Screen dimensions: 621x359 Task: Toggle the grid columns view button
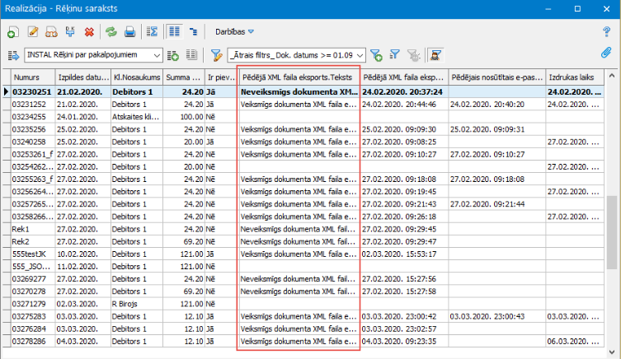[174, 32]
